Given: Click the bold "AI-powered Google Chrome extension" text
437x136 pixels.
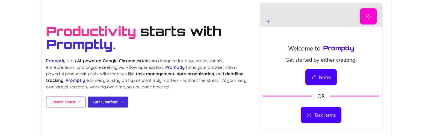Looking at the screenshot, I should (117, 61).
